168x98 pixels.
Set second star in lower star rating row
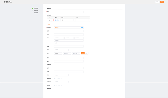(x=56, y=85)
